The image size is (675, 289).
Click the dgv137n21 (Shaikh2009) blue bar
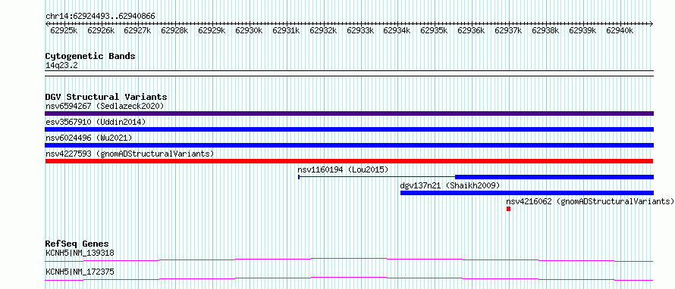(x=527, y=193)
